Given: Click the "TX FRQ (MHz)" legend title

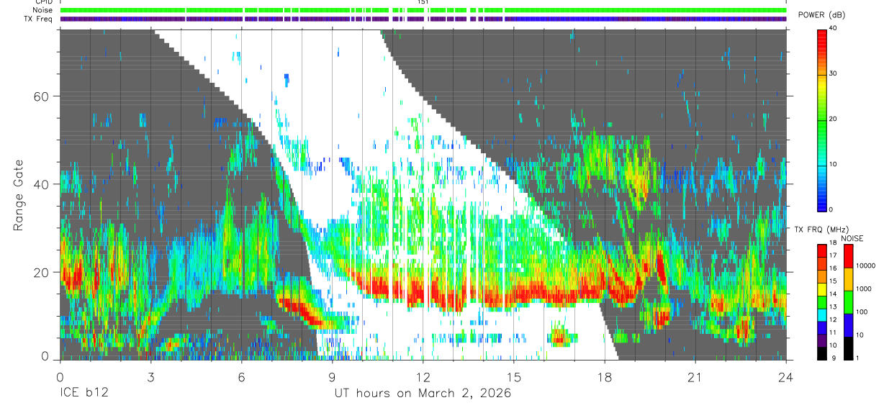Looking at the screenshot, I should pos(821,229).
